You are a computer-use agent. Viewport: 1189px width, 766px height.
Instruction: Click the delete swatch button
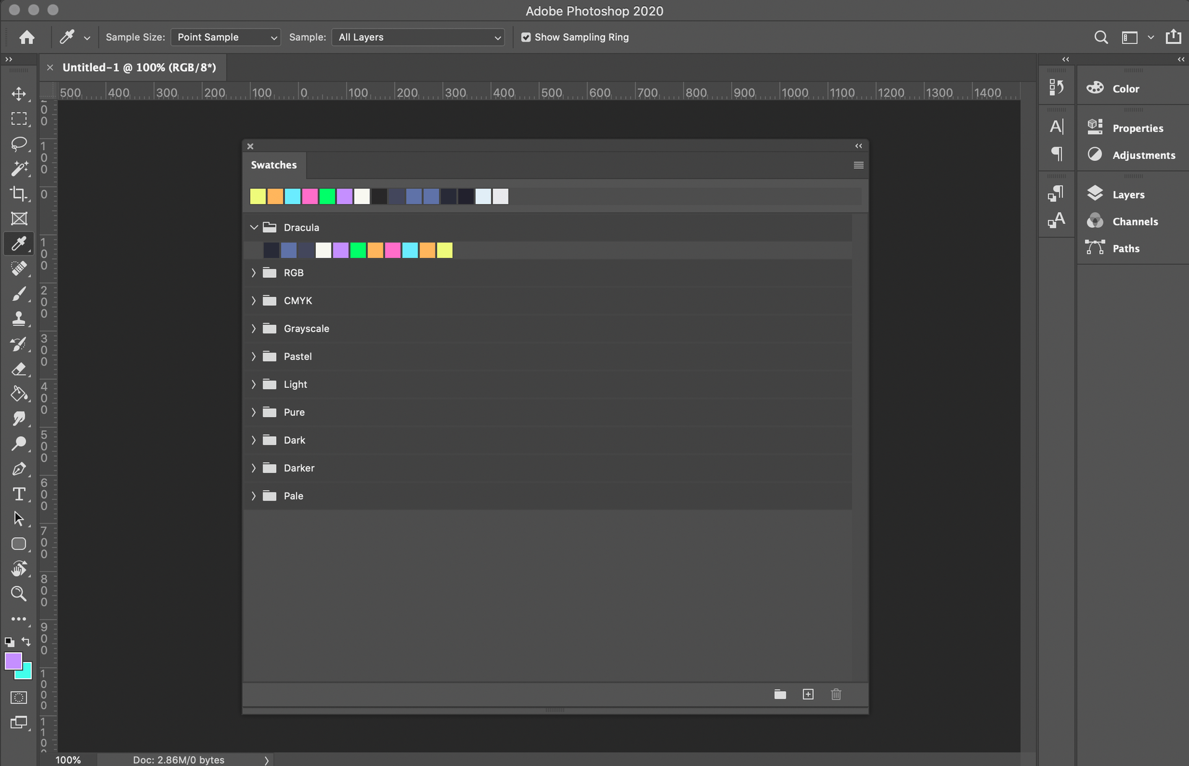pyautogui.click(x=836, y=693)
